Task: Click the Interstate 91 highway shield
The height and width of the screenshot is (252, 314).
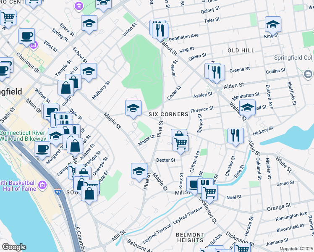Action: point(58,191)
